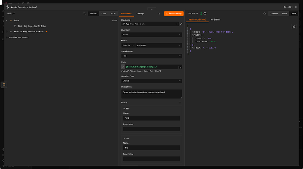The height and width of the screenshot is (169, 303).
Task: Close the Needs Executive Review panel
Action: point(296,7)
